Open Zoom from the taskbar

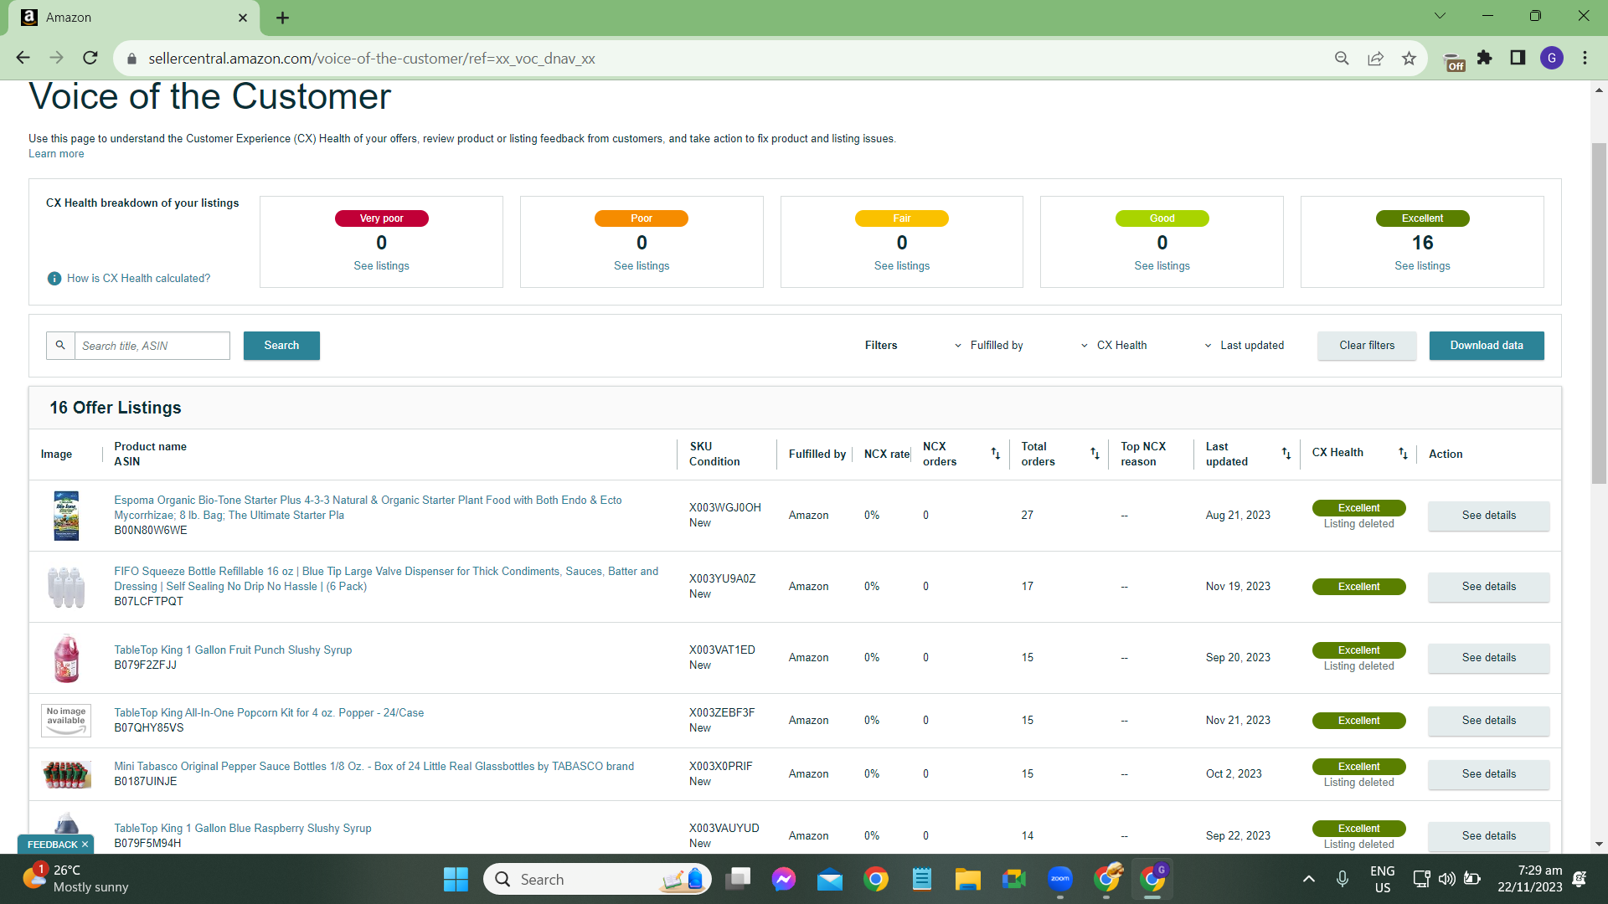[x=1060, y=879]
